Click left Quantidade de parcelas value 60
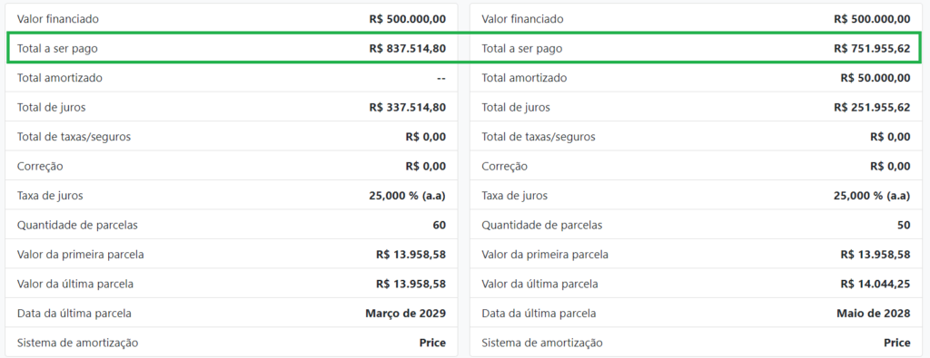 point(440,226)
